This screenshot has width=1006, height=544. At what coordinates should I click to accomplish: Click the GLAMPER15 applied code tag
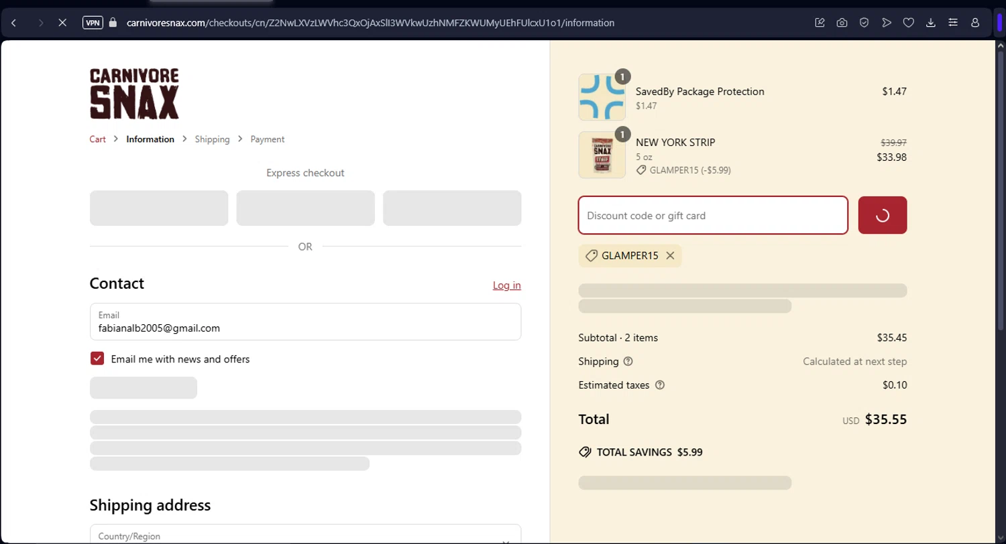pos(630,256)
